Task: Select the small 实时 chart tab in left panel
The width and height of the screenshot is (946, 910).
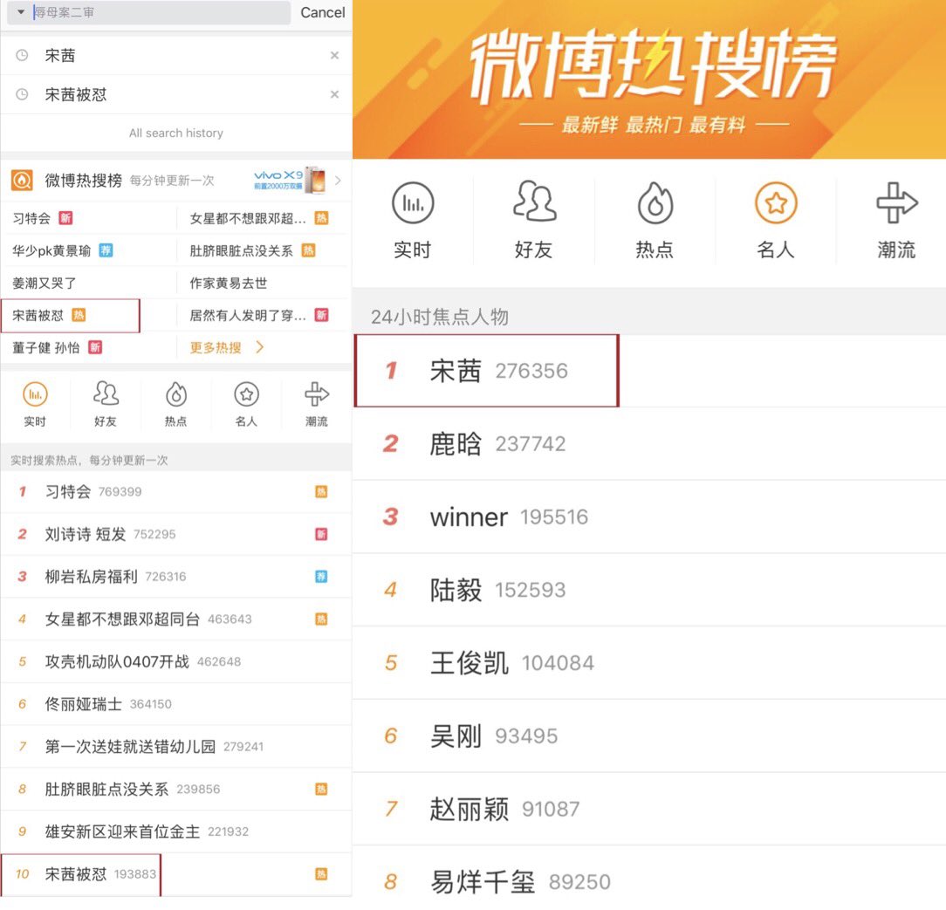Action: (x=35, y=403)
